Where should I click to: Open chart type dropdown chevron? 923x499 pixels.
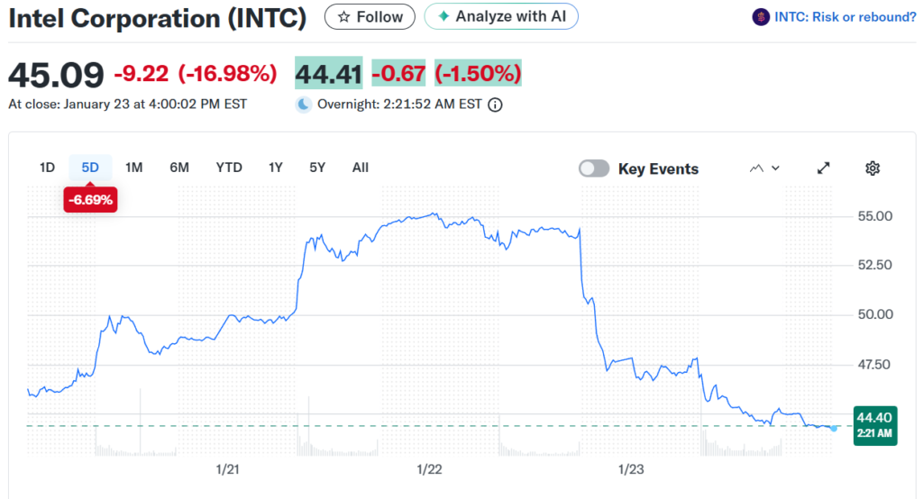tap(775, 168)
